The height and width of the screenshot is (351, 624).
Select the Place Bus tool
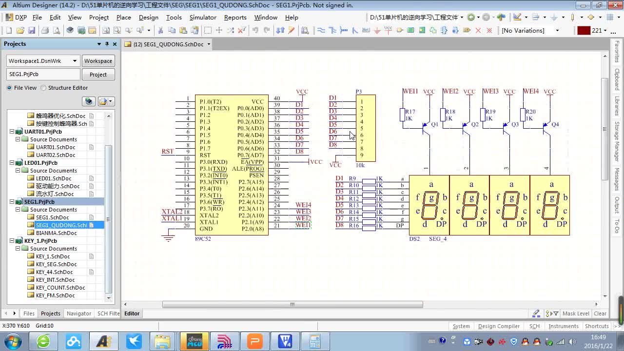332,30
